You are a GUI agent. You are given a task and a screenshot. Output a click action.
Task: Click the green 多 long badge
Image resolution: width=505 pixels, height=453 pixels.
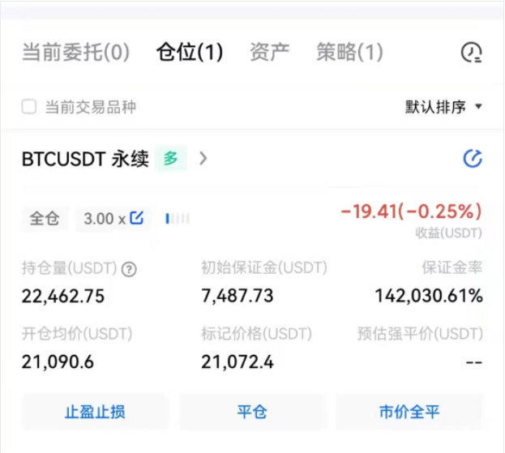[x=171, y=159]
